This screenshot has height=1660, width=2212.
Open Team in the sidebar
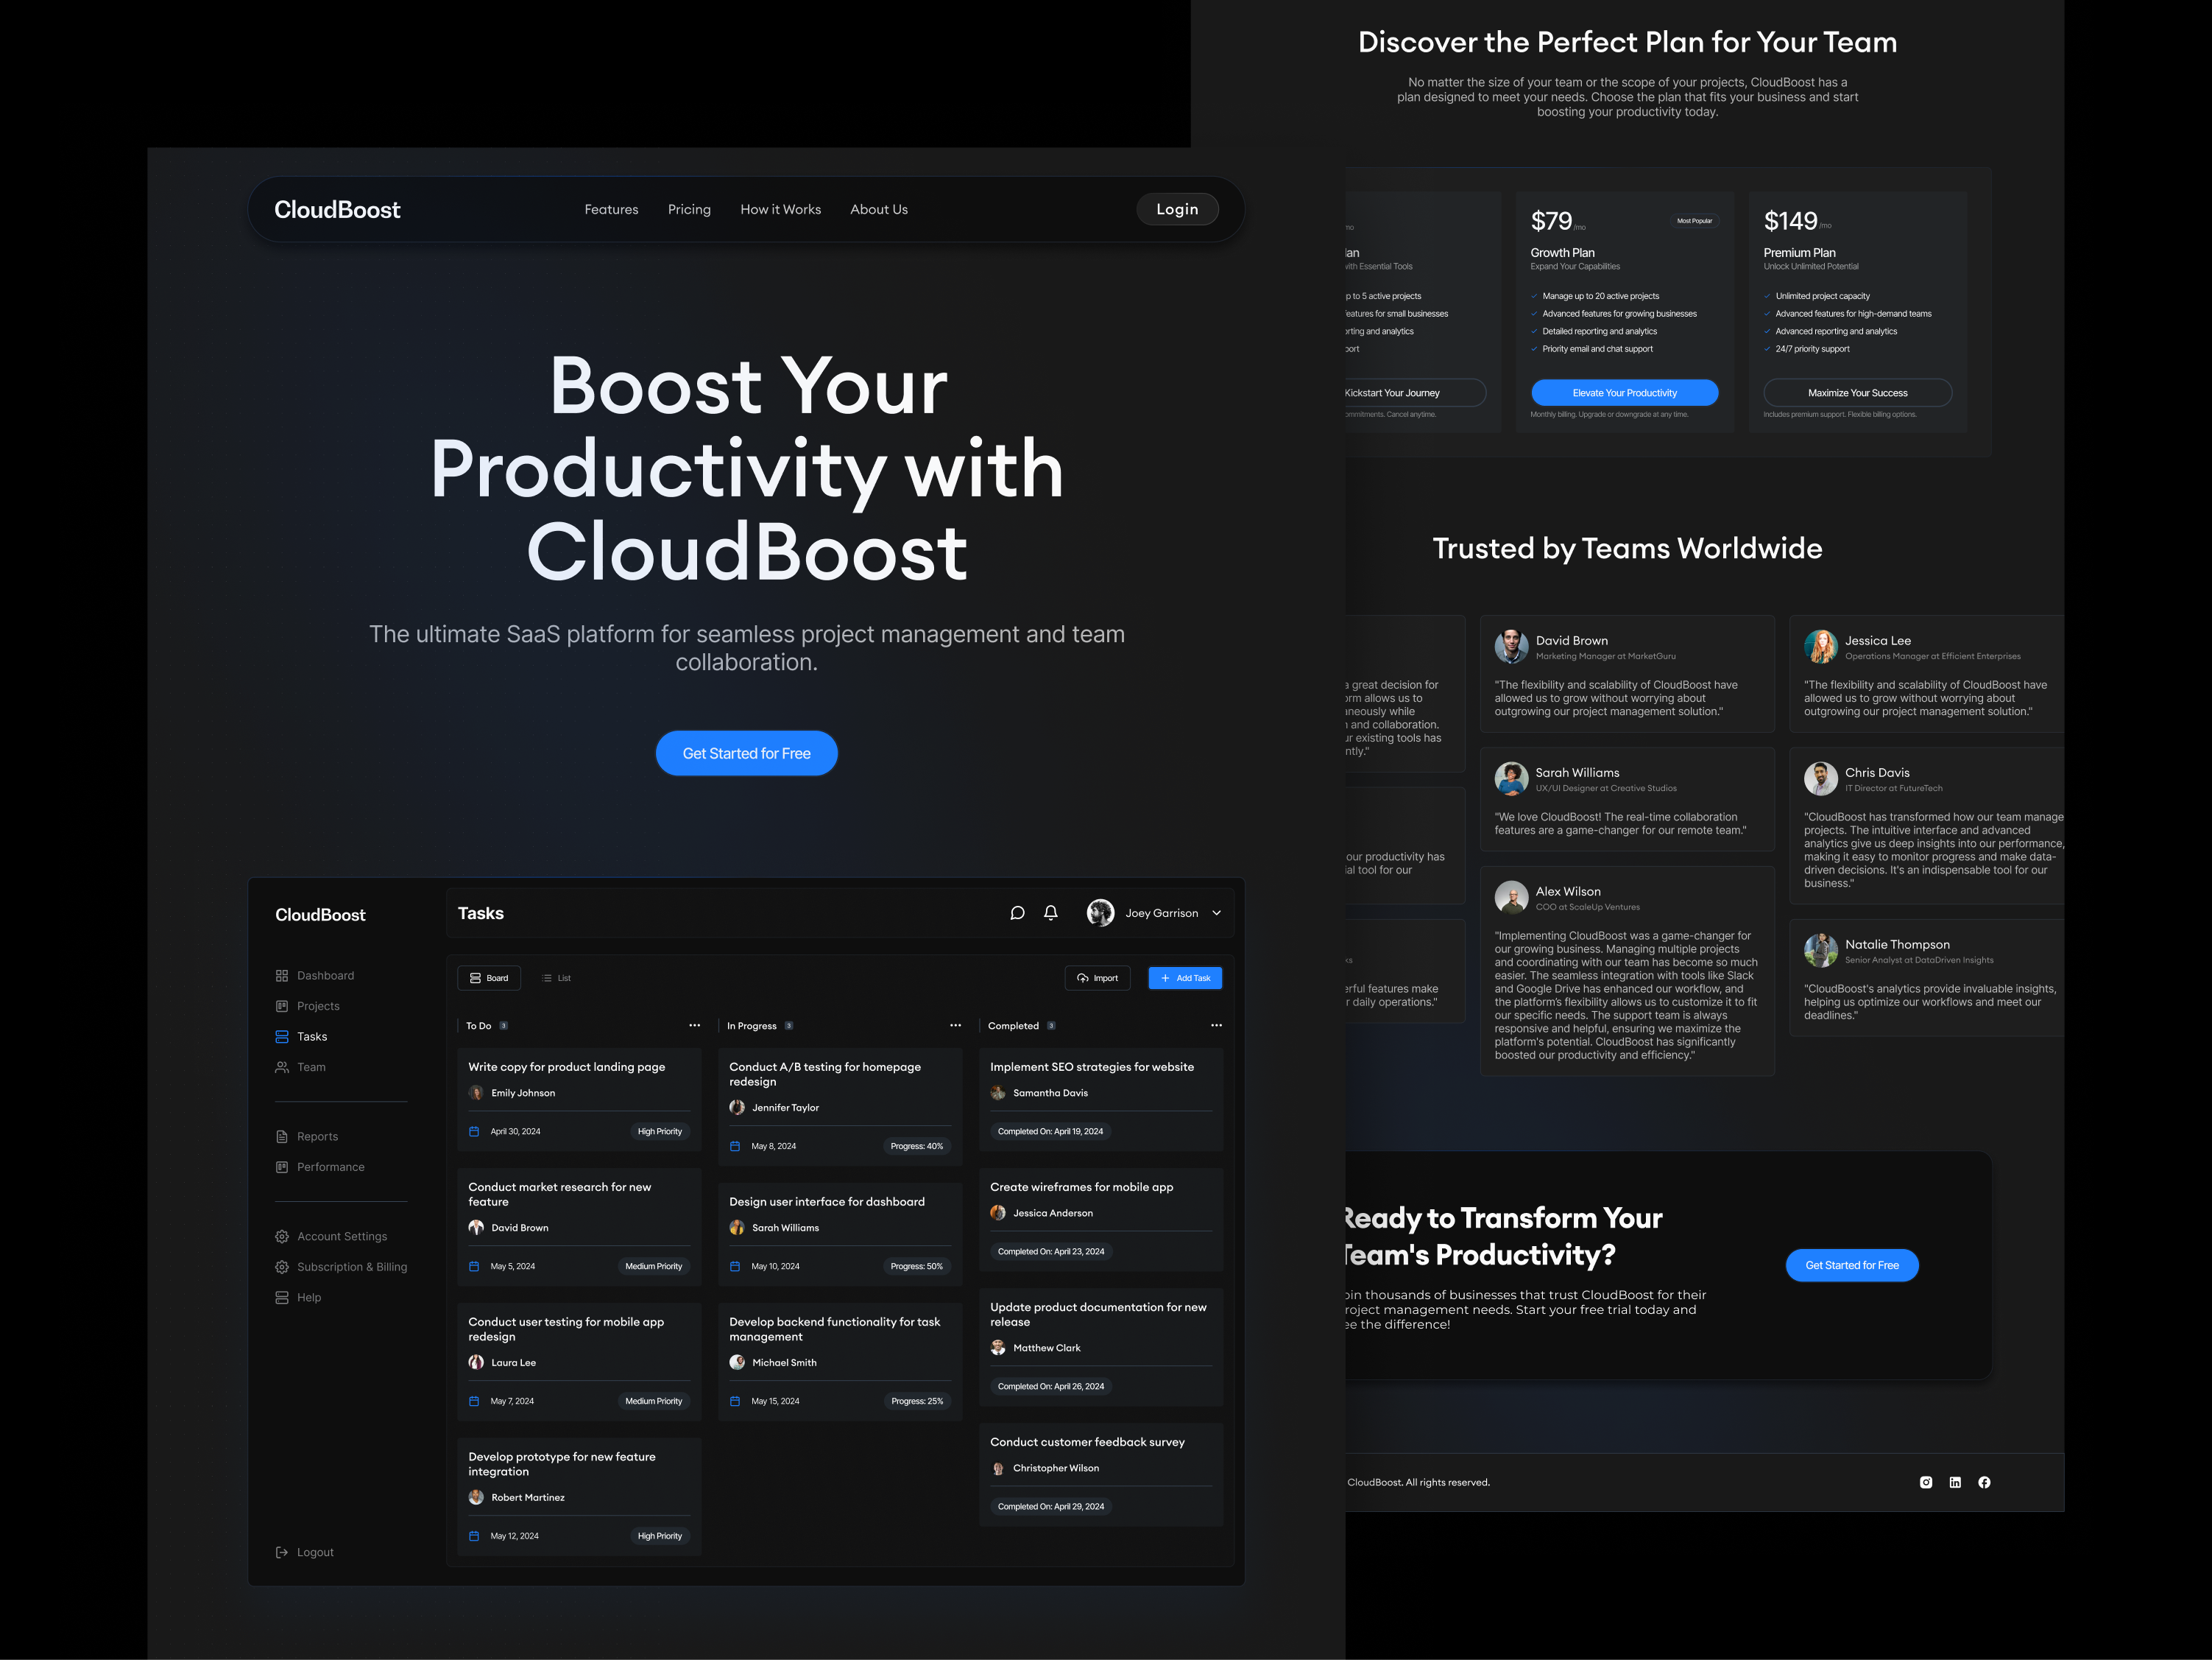tap(301, 1066)
